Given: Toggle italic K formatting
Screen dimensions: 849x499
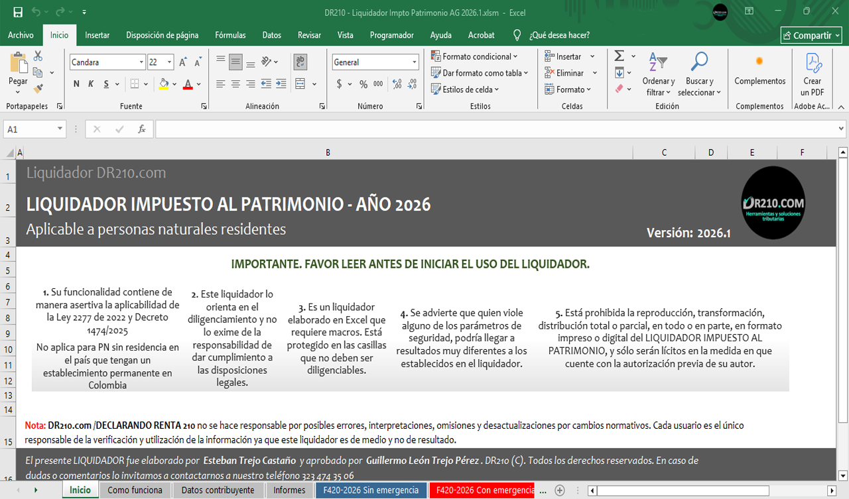Looking at the screenshot, I should tap(92, 84).
